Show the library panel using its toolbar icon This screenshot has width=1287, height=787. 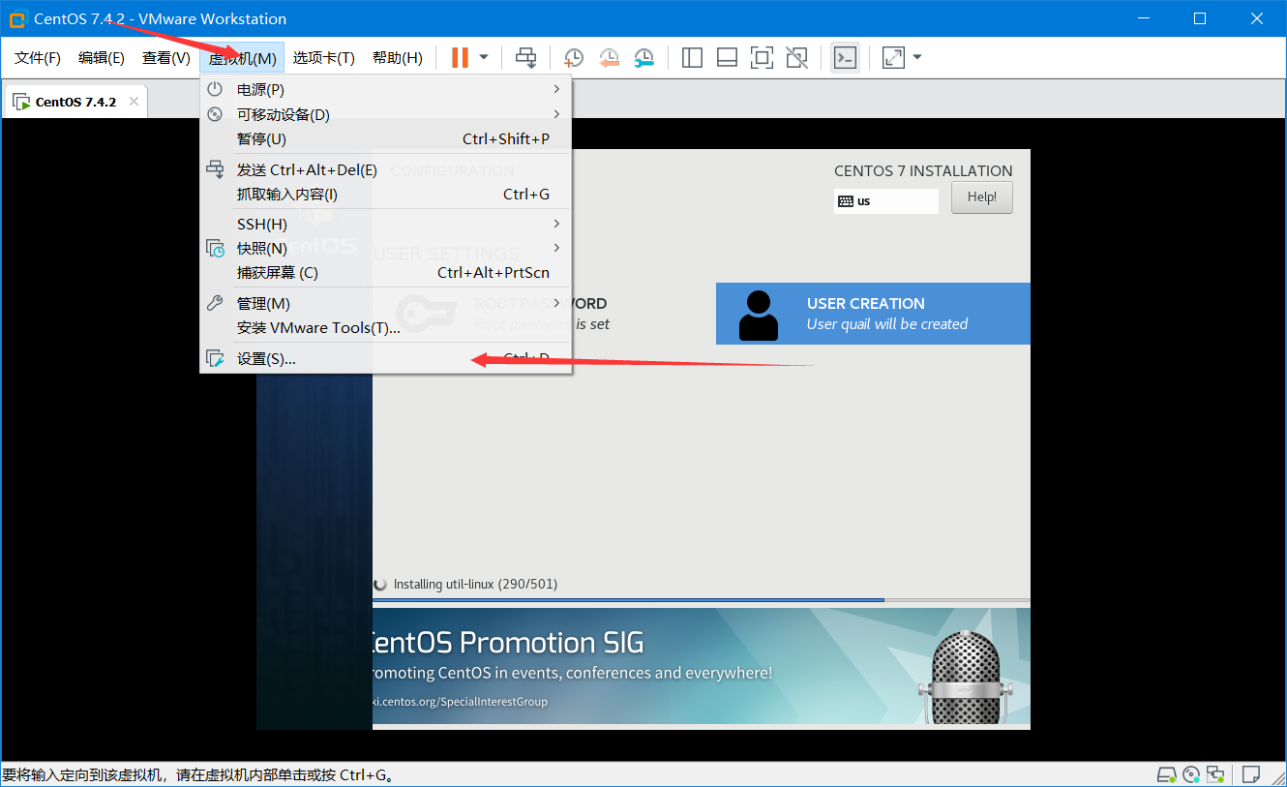[692, 57]
